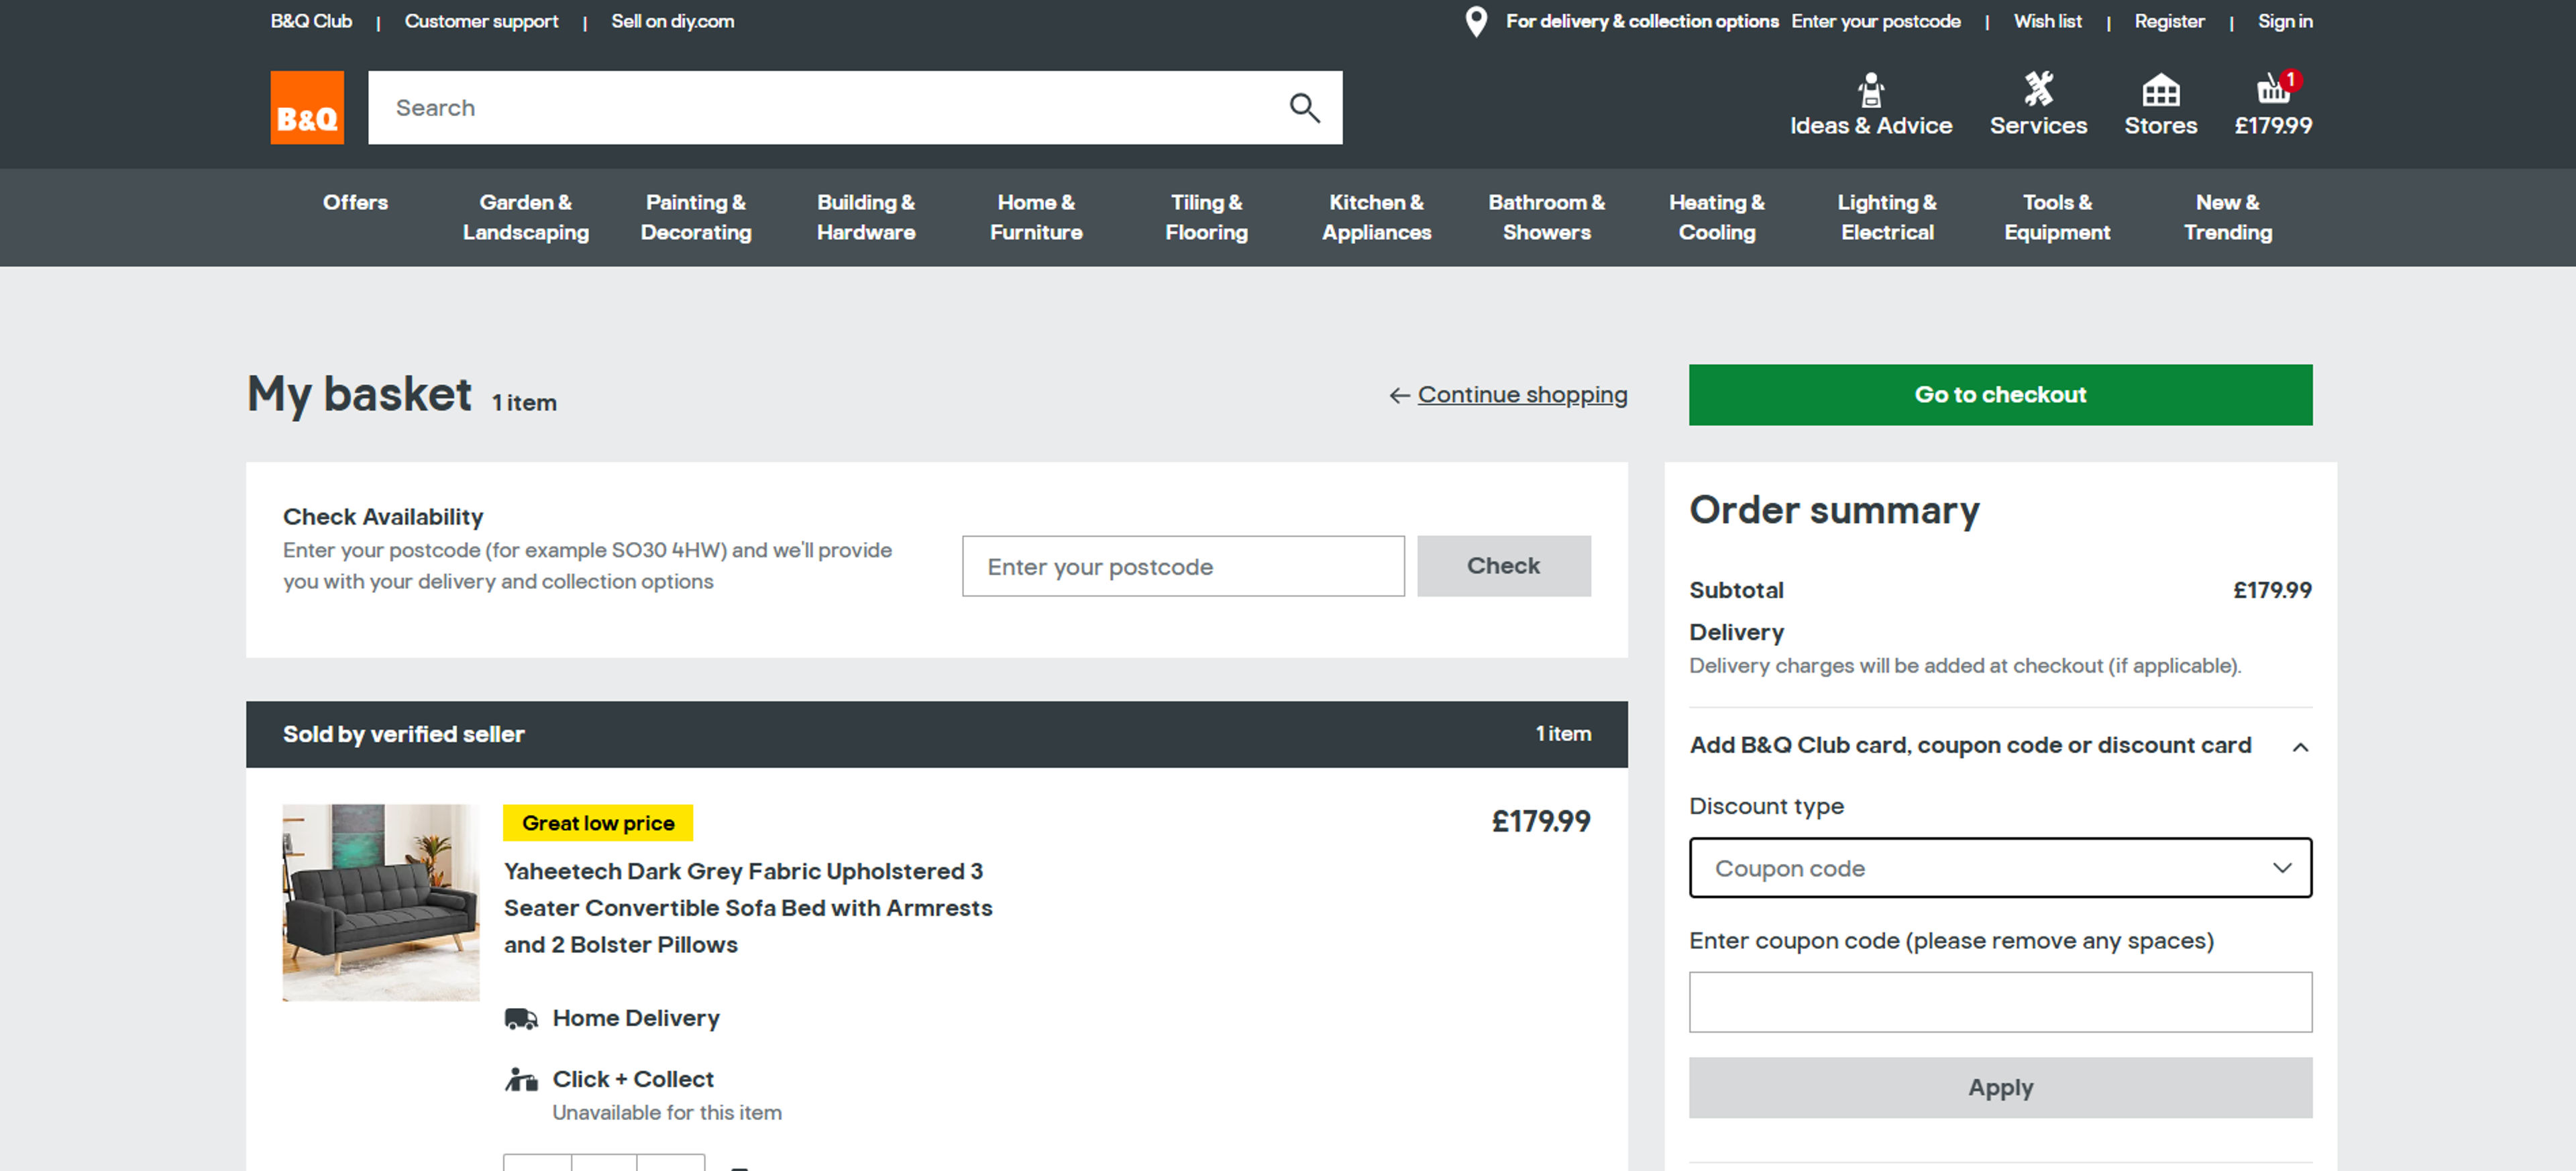Open Building & Hardware menu
The image size is (2576, 1171).
866,217
